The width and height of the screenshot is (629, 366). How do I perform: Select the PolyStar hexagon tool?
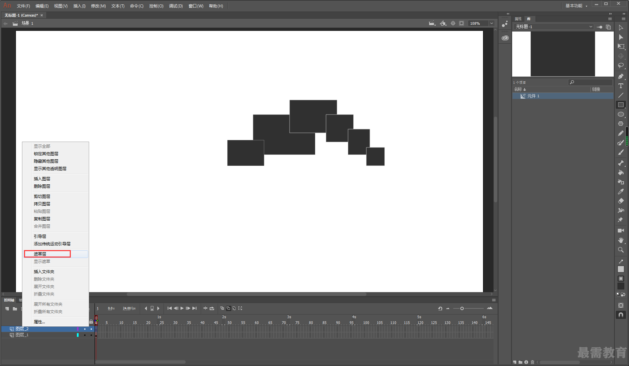tap(621, 124)
